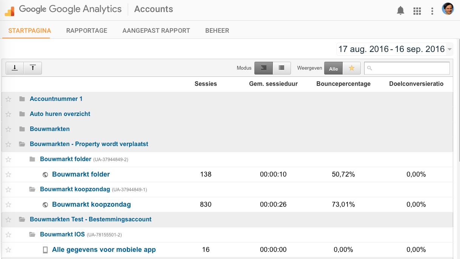The width and height of the screenshot is (460, 259).
Task: Show only starred items
Action: pyautogui.click(x=352, y=68)
